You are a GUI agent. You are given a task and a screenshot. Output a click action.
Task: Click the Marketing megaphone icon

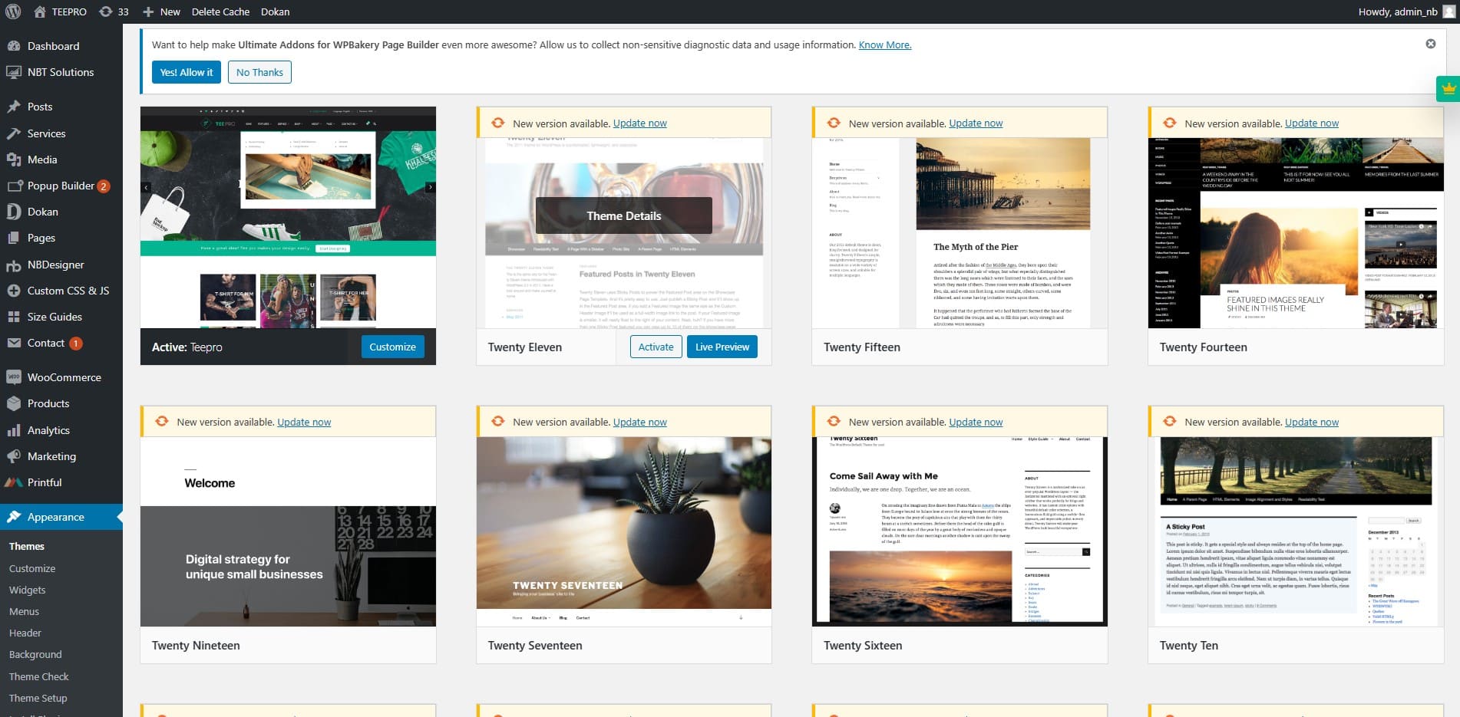[13, 456]
